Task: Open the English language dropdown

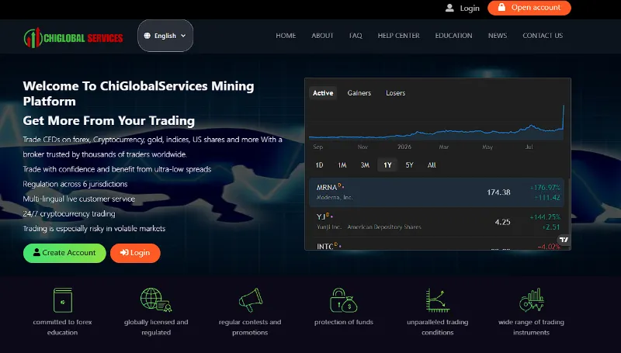Action: [165, 36]
